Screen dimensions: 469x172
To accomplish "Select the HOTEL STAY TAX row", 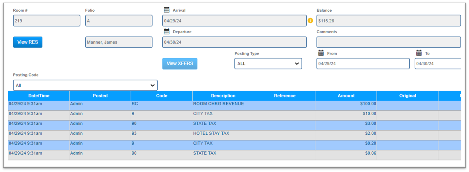I will pos(211,134).
